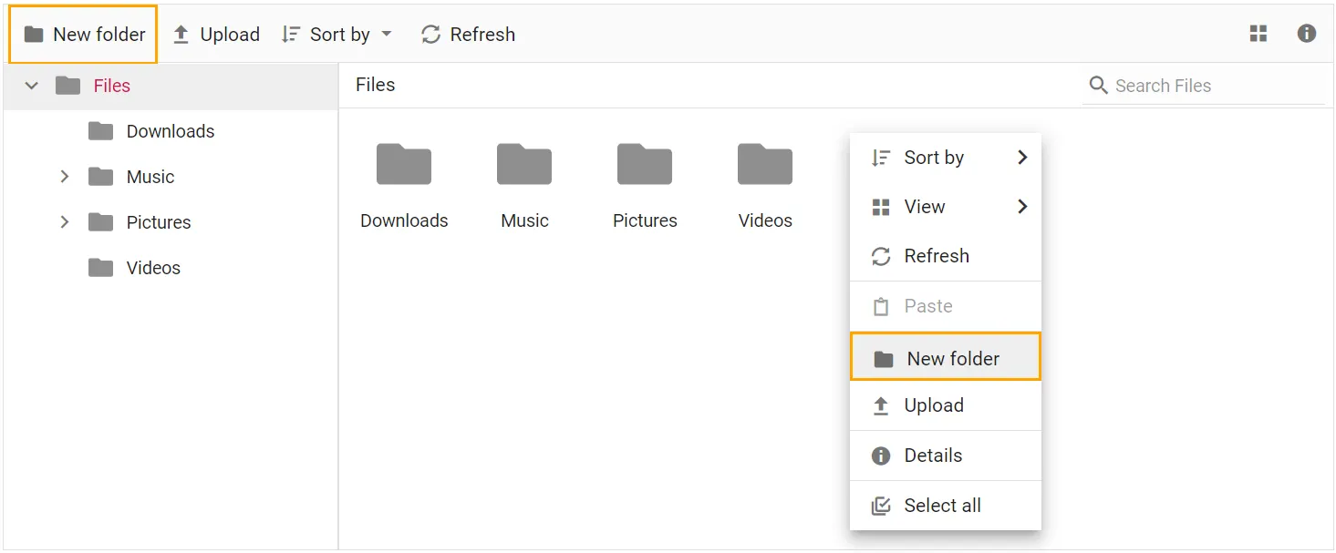This screenshot has height=553, width=1336.
Task: Select the Music folder icon in grid
Action: tap(524, 164)
